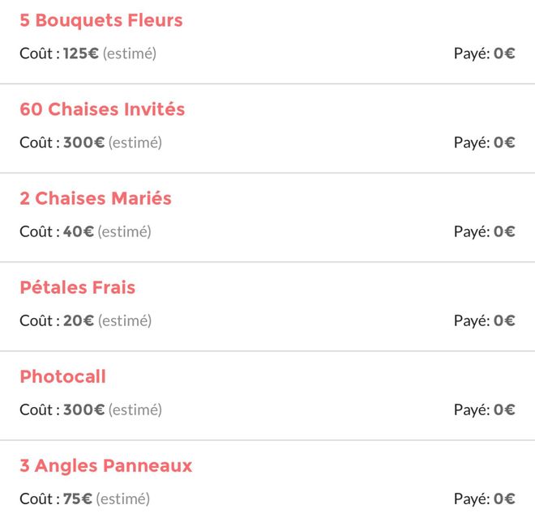Open the 5 Bouquets Fleurs item
535x526 pixels.
coord(101,21)
